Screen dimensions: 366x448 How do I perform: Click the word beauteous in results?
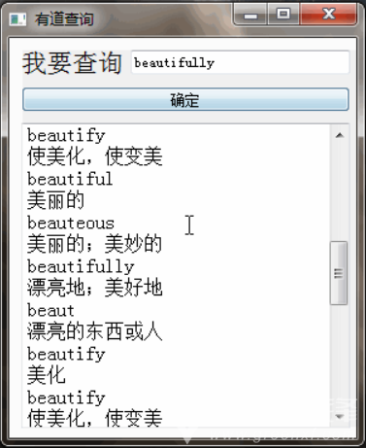point(71,223)
